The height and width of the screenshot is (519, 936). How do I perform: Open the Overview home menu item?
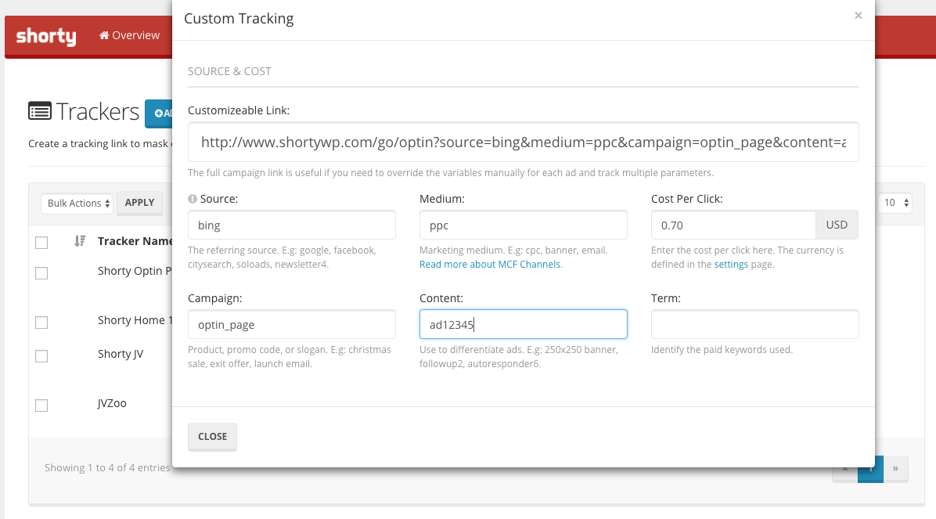pos(129,35)
